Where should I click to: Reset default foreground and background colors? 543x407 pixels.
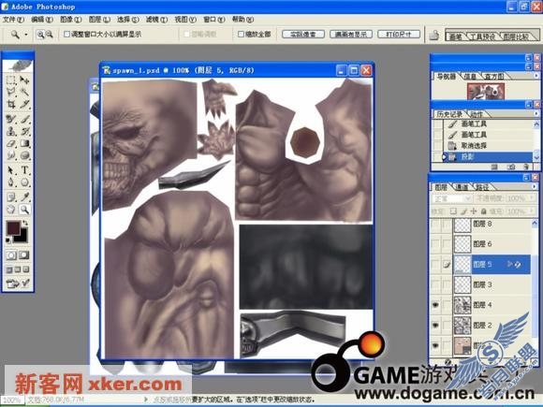(x=8, y=240)
